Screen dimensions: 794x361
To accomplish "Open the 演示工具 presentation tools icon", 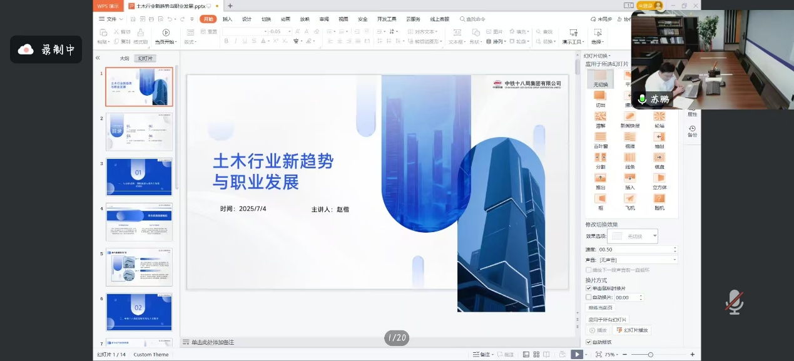I will click(x=573, y=33).
